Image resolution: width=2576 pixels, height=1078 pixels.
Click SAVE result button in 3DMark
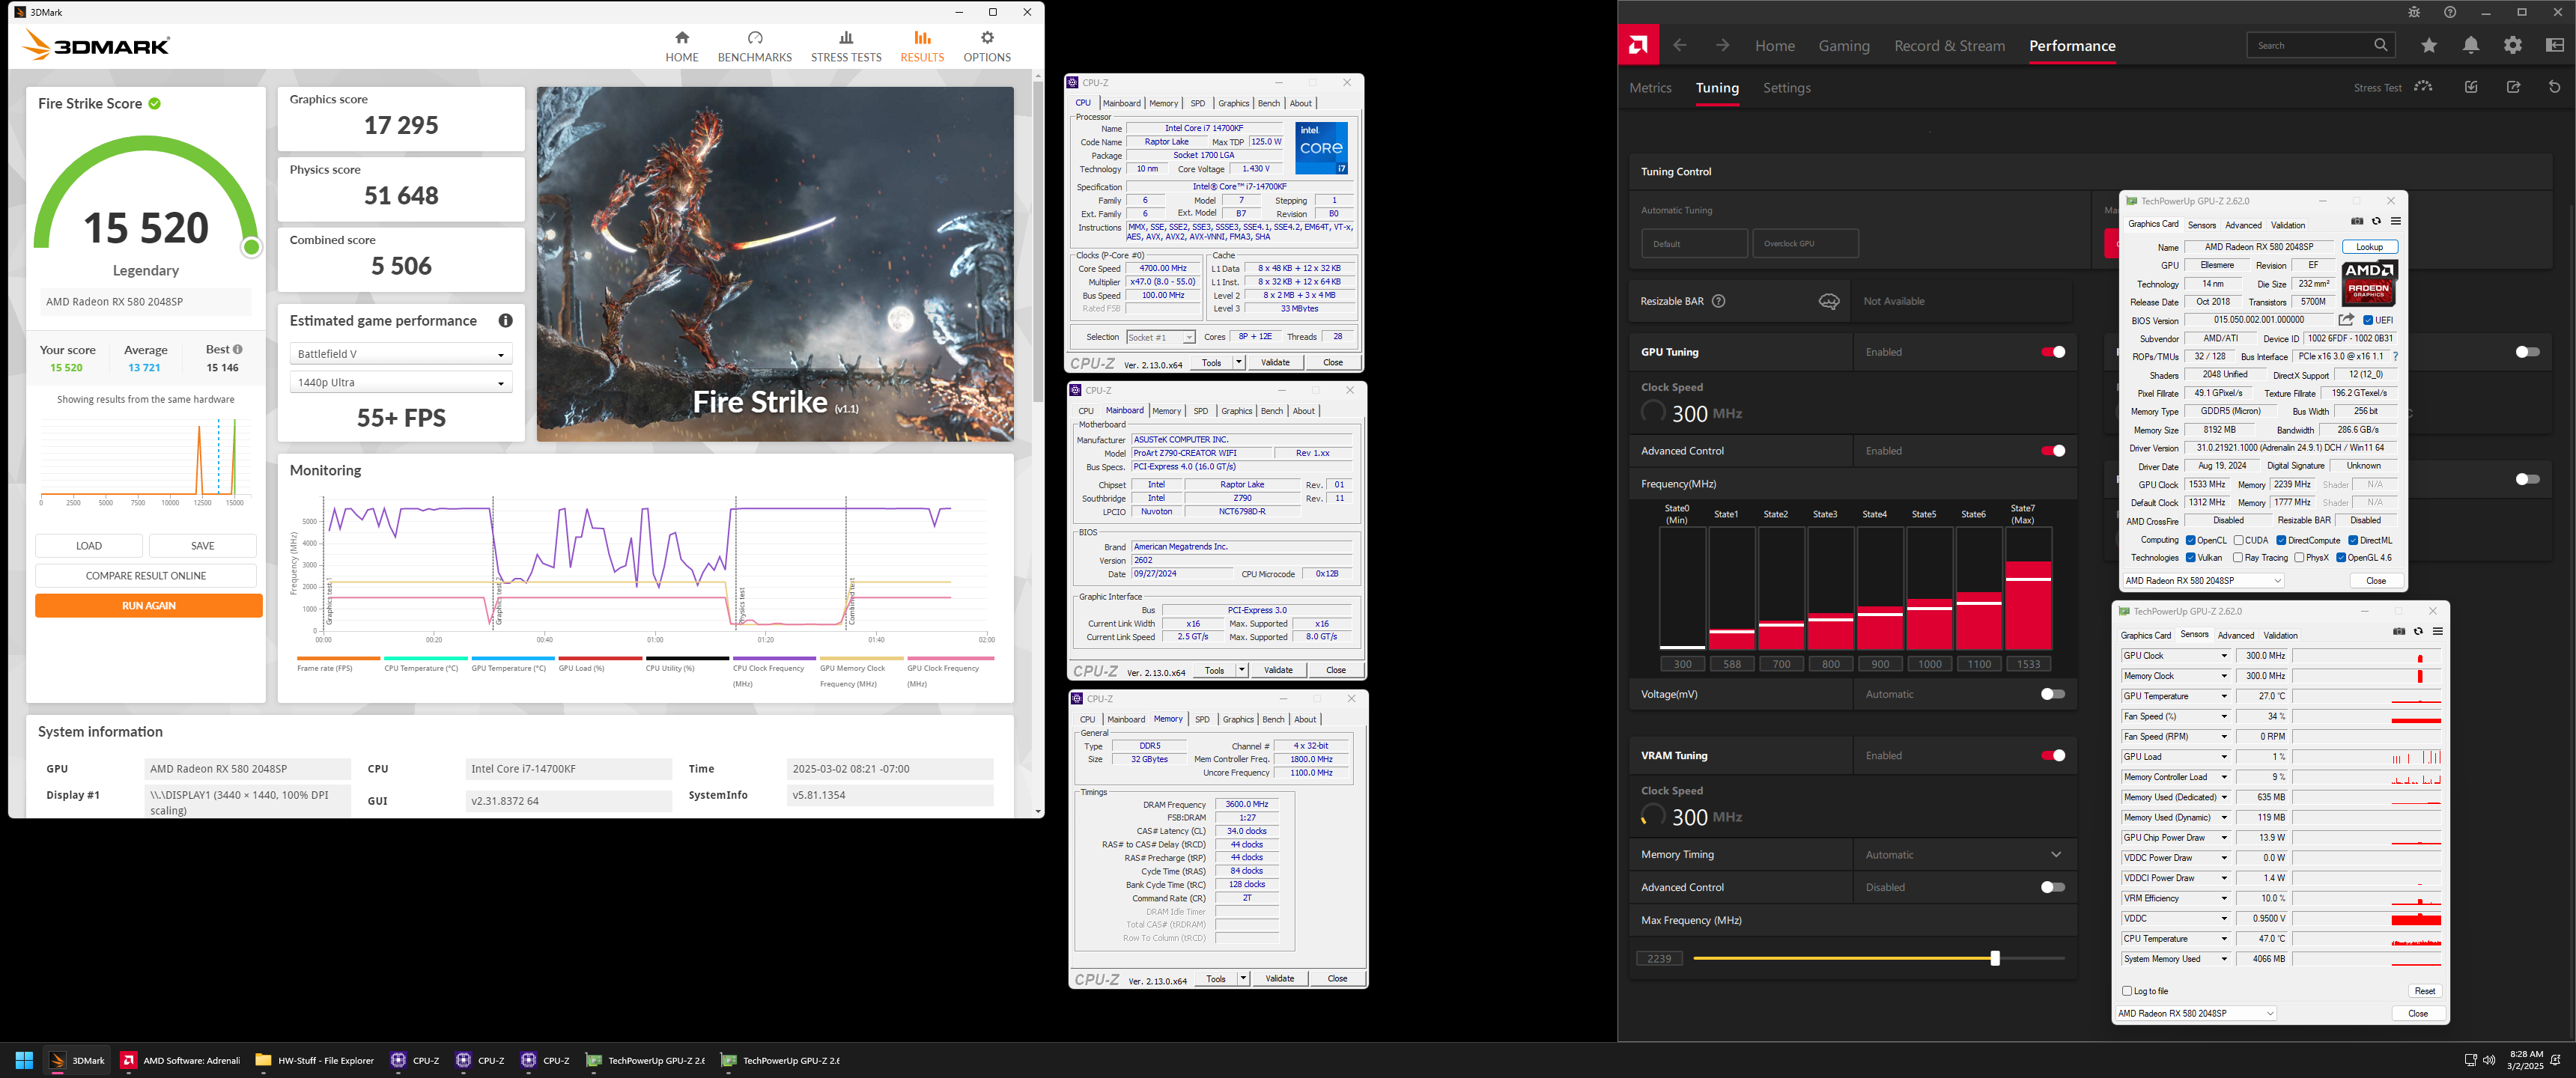tap(203, 546)
